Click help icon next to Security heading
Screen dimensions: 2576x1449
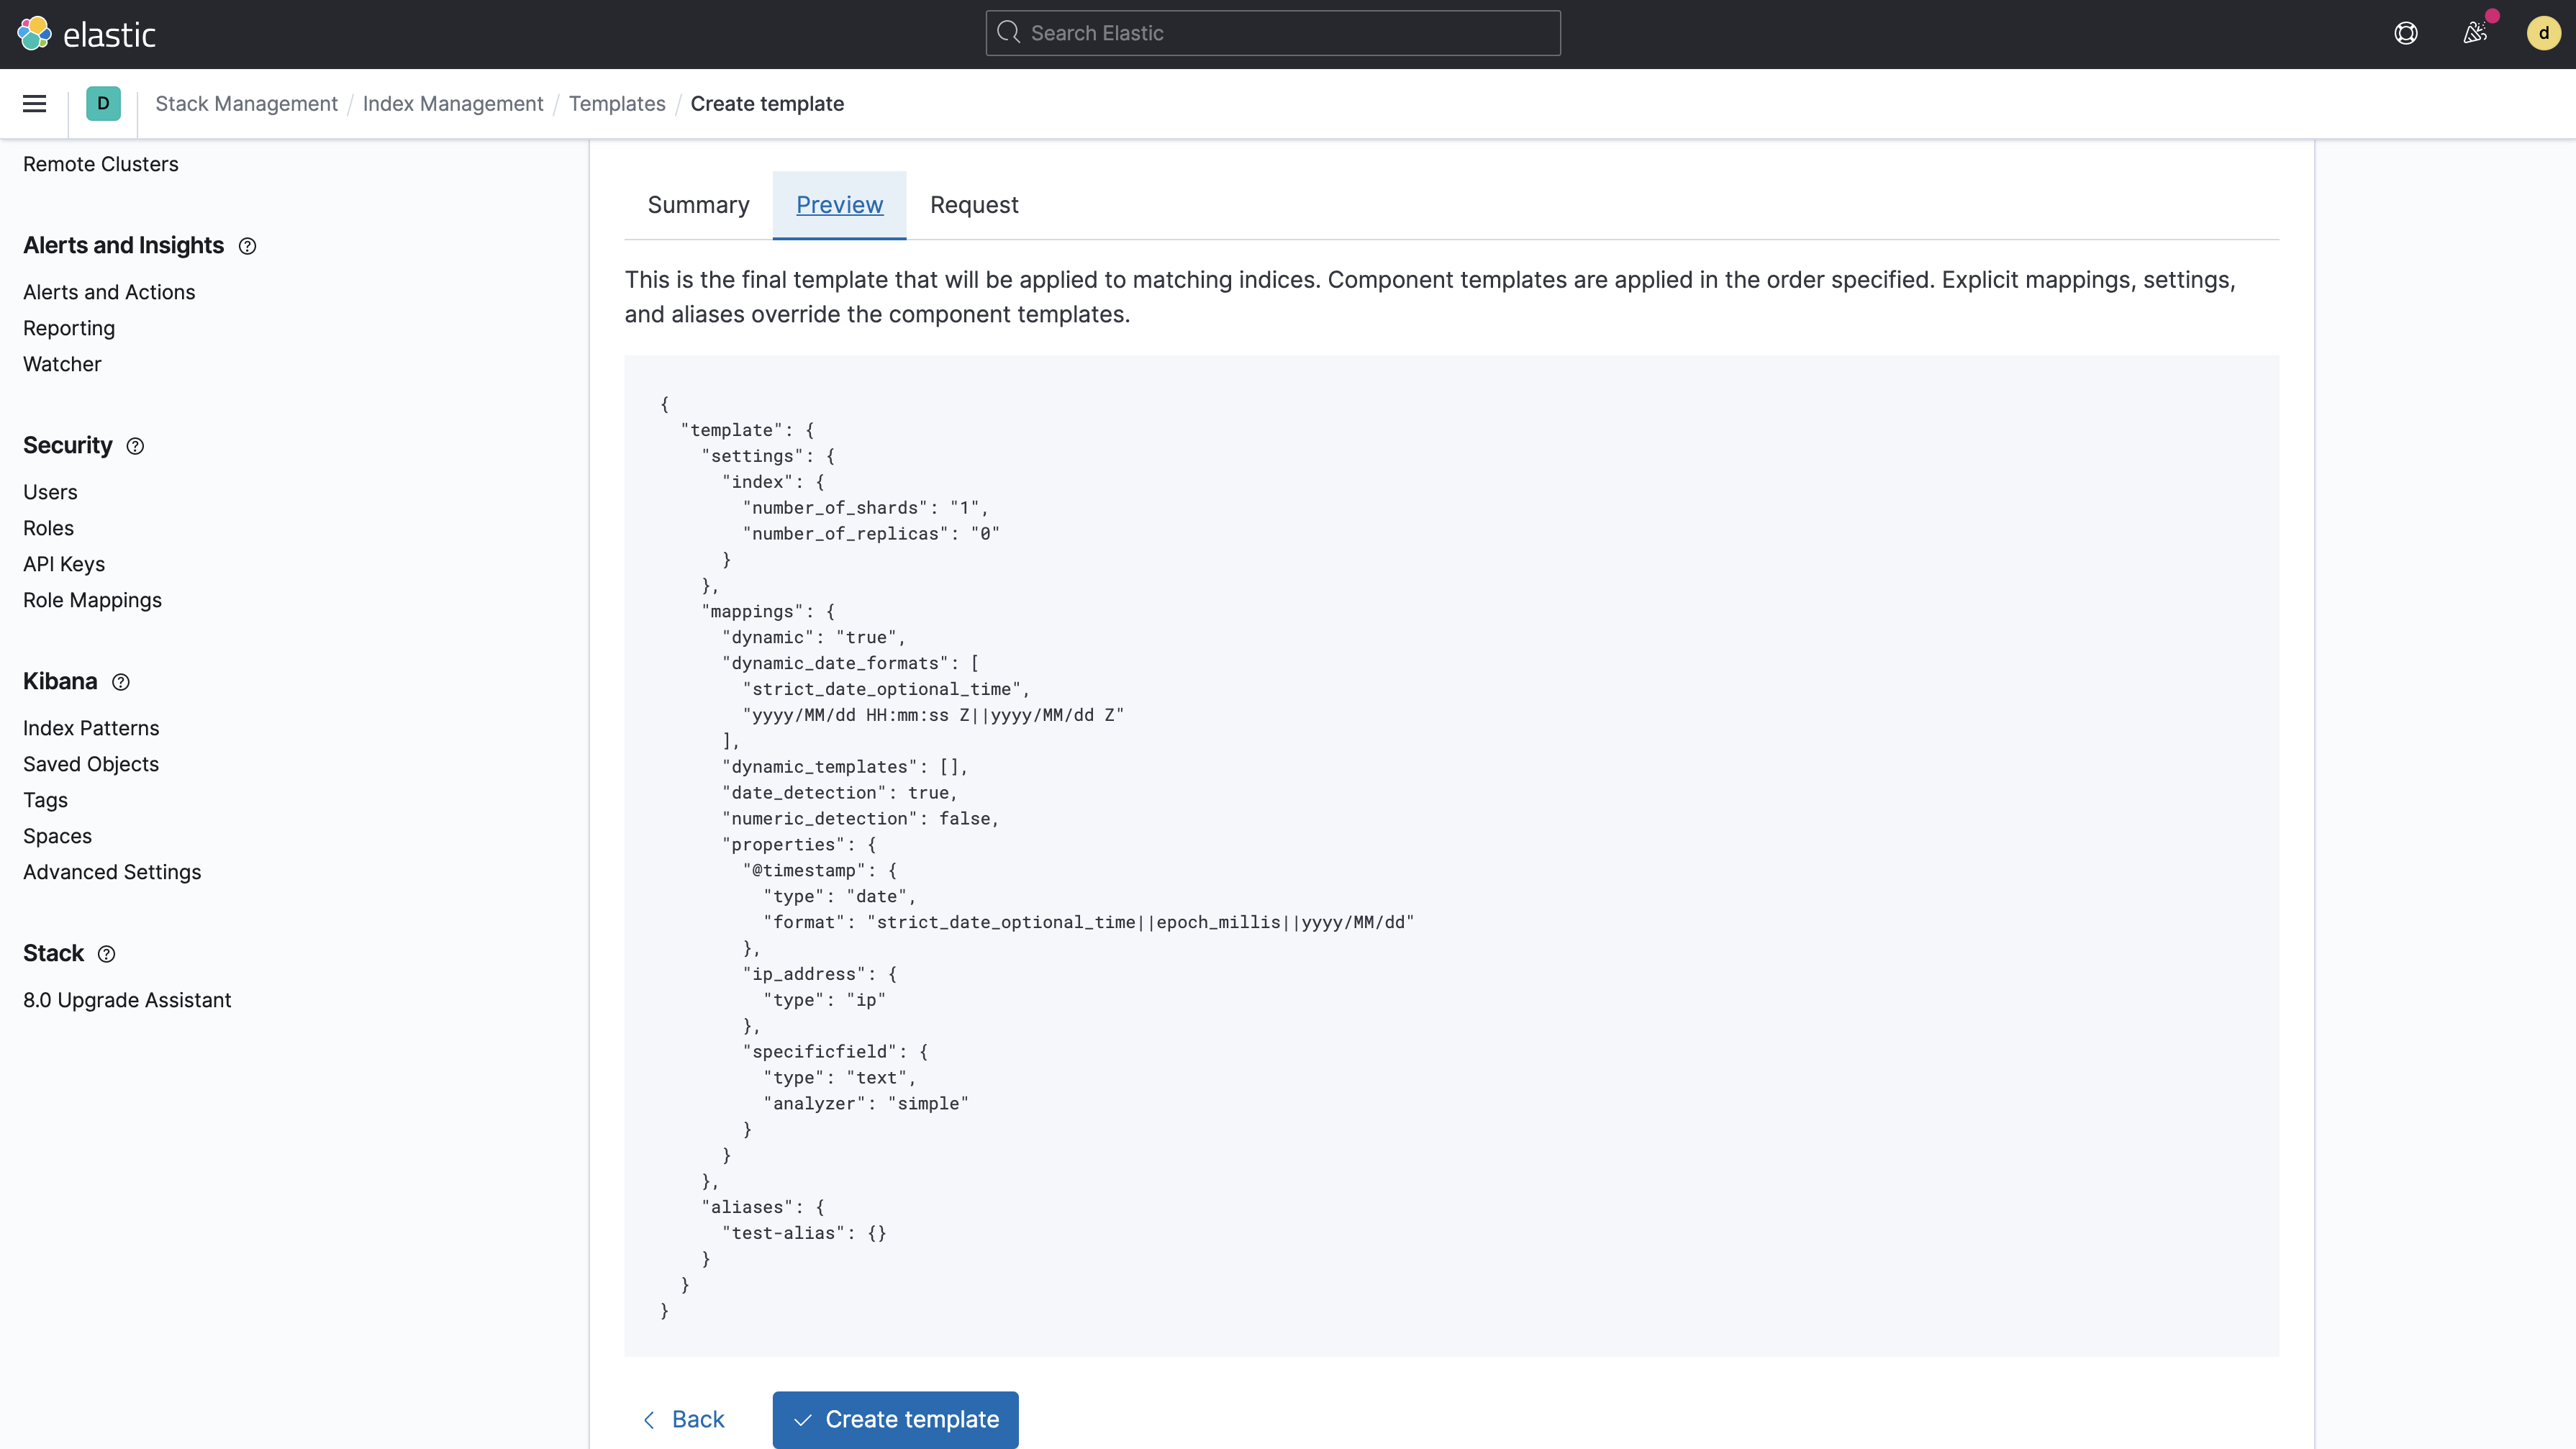pyautogui.click(x=135, y=446)
